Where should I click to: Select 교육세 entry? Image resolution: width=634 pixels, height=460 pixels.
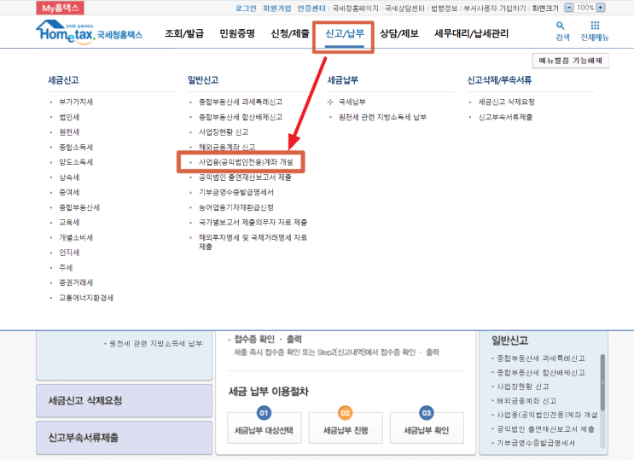(x=70, y=223)
